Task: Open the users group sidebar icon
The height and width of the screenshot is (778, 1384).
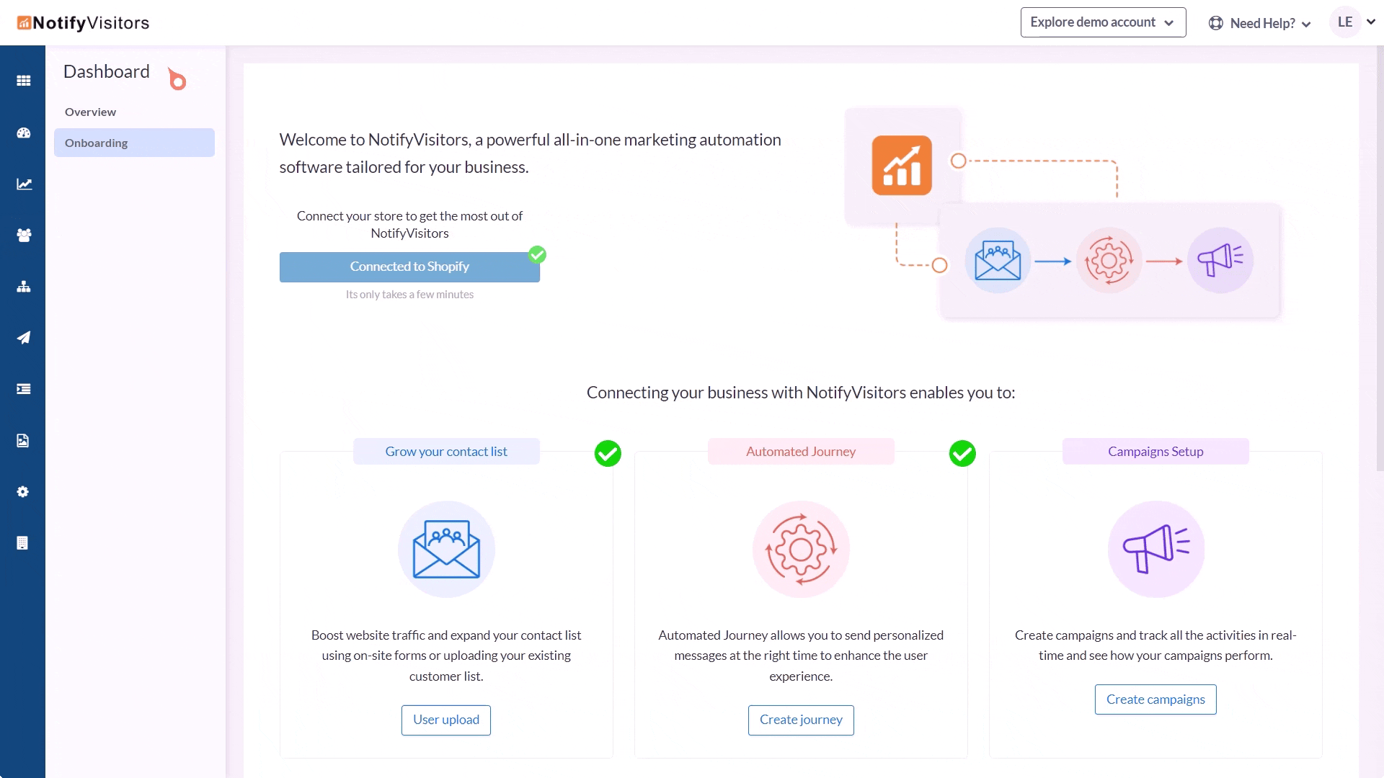Action: click(x=23, y=235)
